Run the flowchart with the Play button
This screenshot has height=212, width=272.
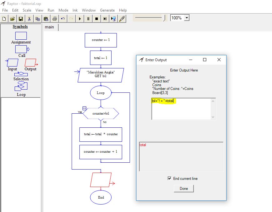tap(80, 18)
